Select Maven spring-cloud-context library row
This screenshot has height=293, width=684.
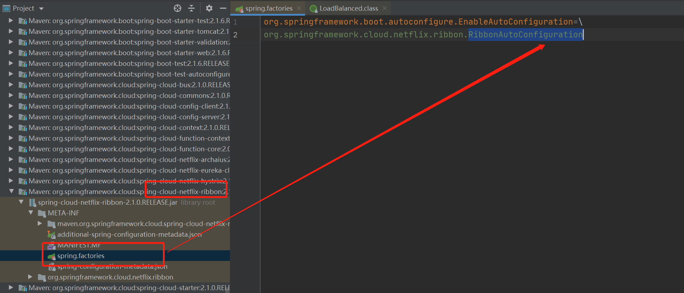coord(115,127)
